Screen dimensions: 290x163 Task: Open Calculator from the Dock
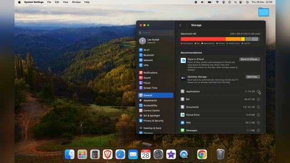[95, 154]
